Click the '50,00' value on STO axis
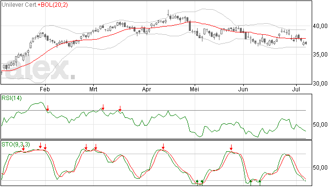Screen dimensions: 335x187 320,168
